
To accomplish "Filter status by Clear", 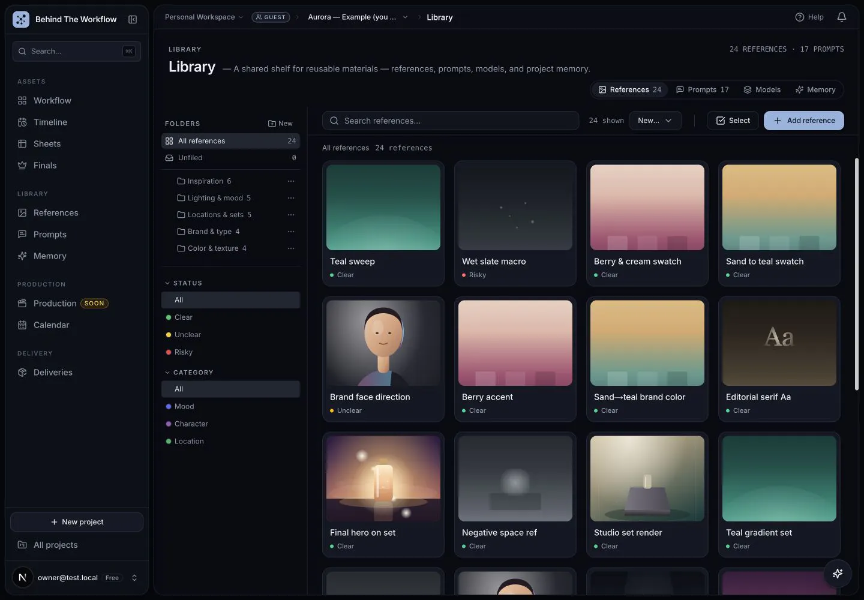I will click(x=230, y=317).
